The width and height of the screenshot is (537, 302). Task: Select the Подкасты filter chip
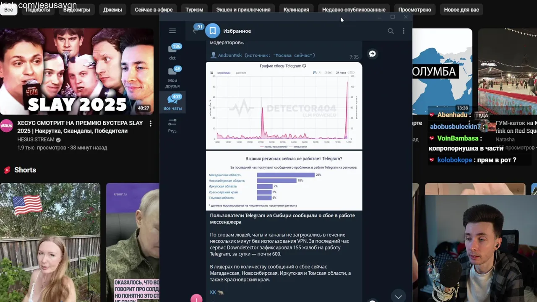[38, 9]
